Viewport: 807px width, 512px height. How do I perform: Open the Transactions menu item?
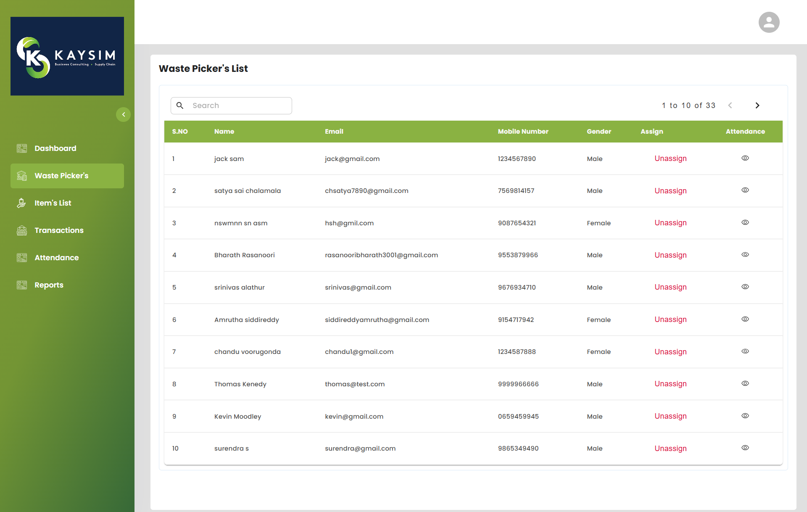(x=59, y=230)
